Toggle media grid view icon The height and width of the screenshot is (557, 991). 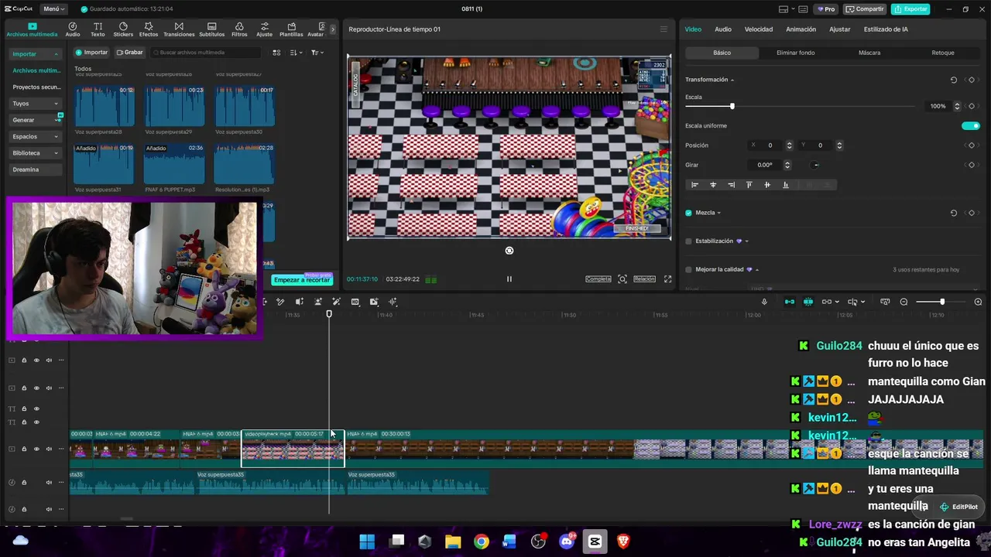276,53
